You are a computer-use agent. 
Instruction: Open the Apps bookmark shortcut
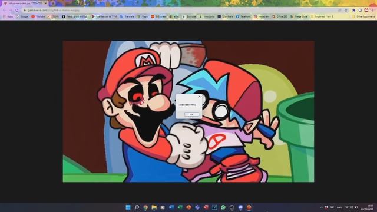pyautogui.click(x=8, y=16)
